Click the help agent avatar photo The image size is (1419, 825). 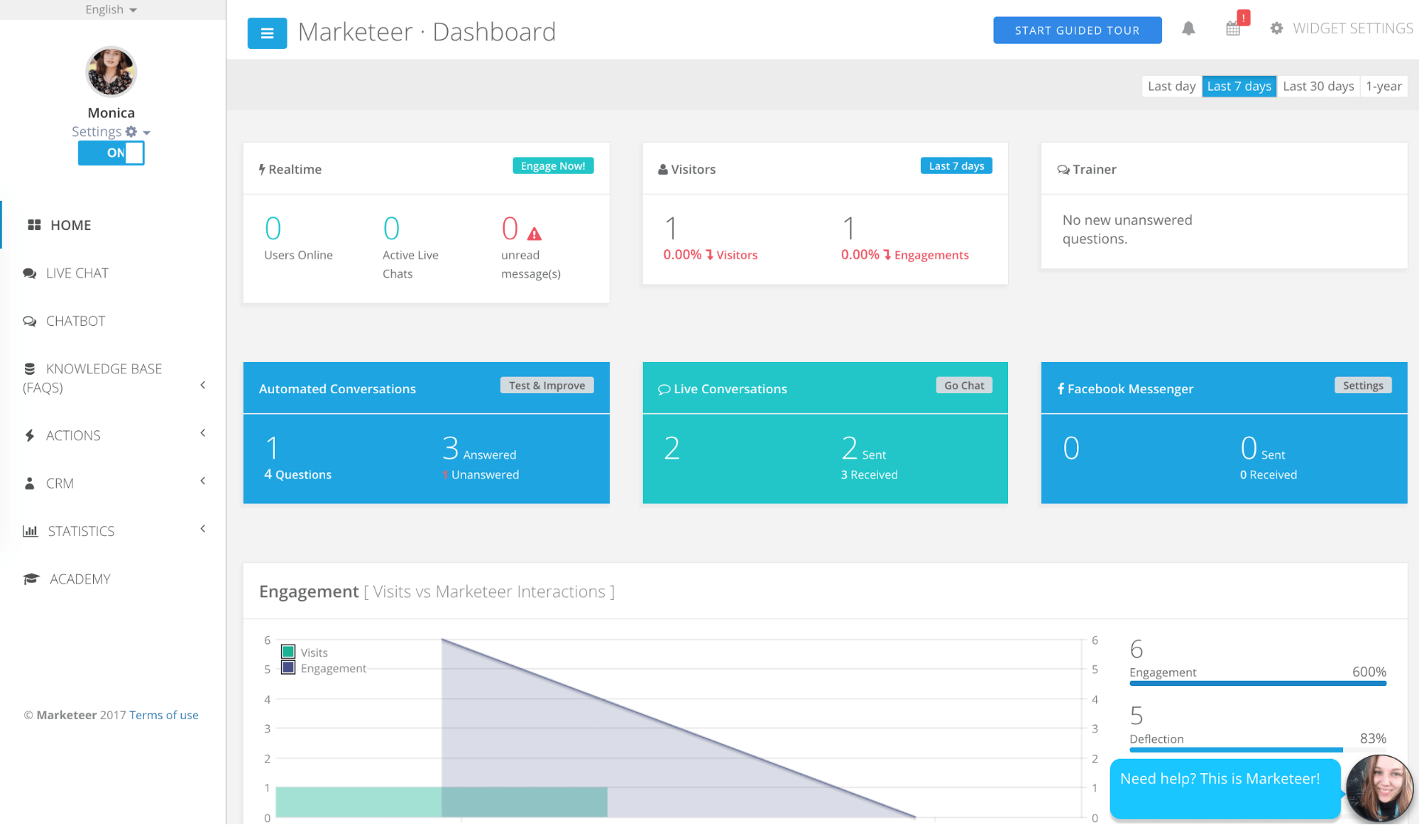[1380, 787]
